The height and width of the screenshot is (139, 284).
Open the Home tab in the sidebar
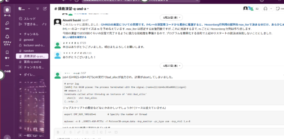(7, 10)
